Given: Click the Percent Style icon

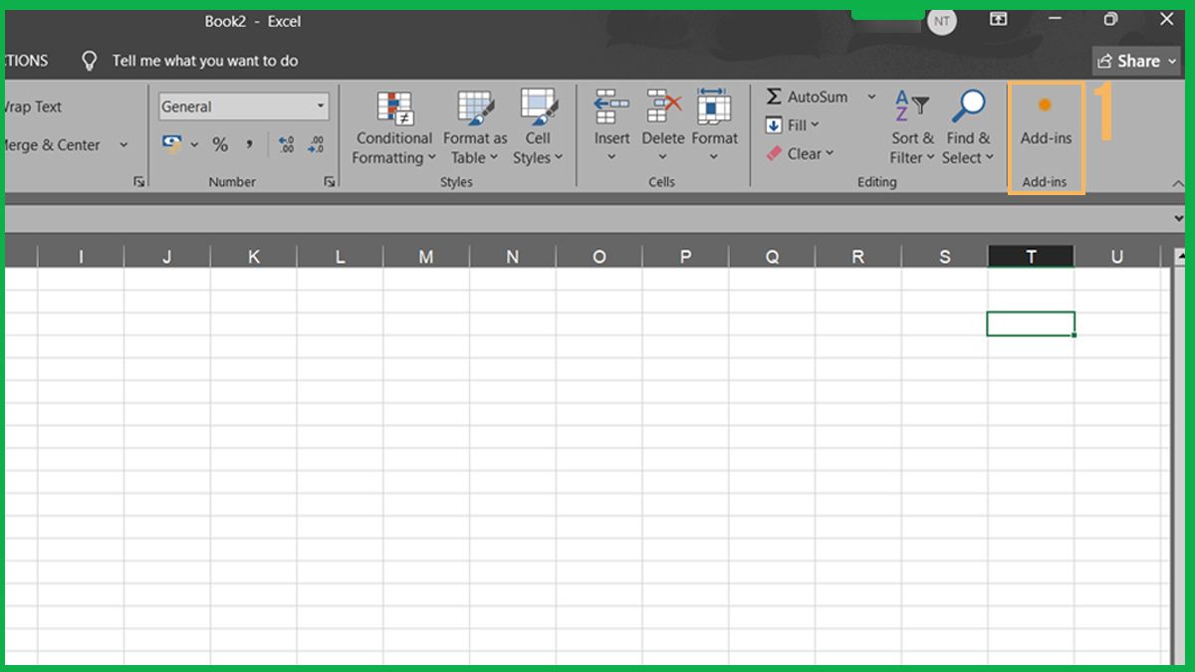Looking at the screenshot, I should 218,144.
